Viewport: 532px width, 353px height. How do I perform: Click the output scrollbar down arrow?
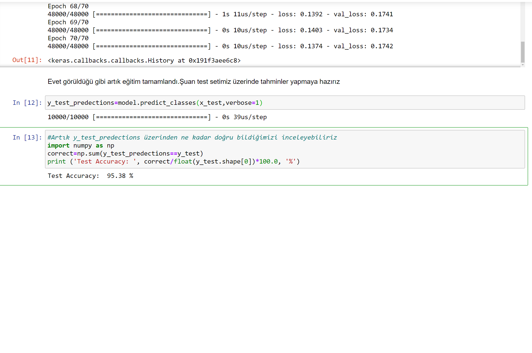523,65
